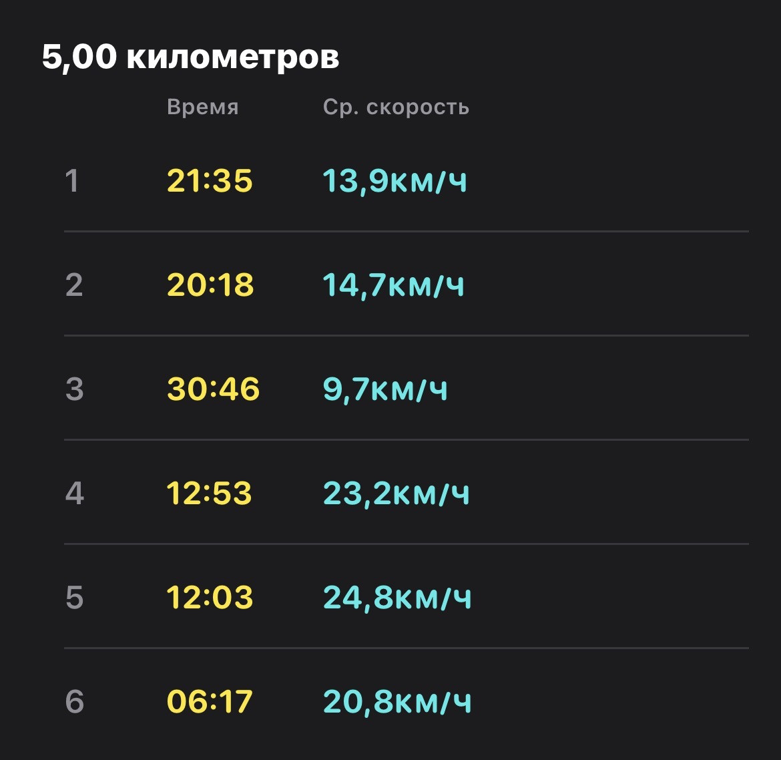Click split 6 time 06:17

210,701
